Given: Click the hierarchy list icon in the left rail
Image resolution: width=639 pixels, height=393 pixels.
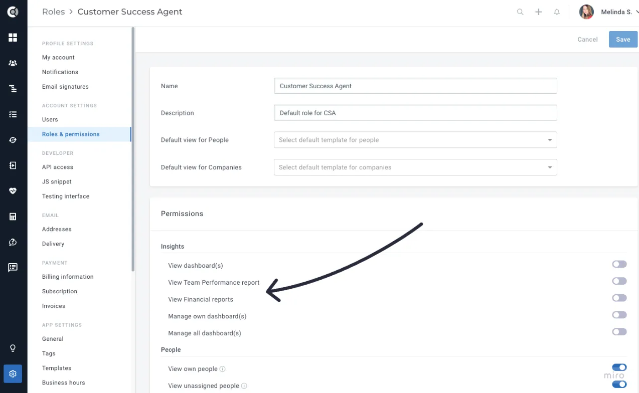Looking at the screenshot, I should (x=13, y=89).
